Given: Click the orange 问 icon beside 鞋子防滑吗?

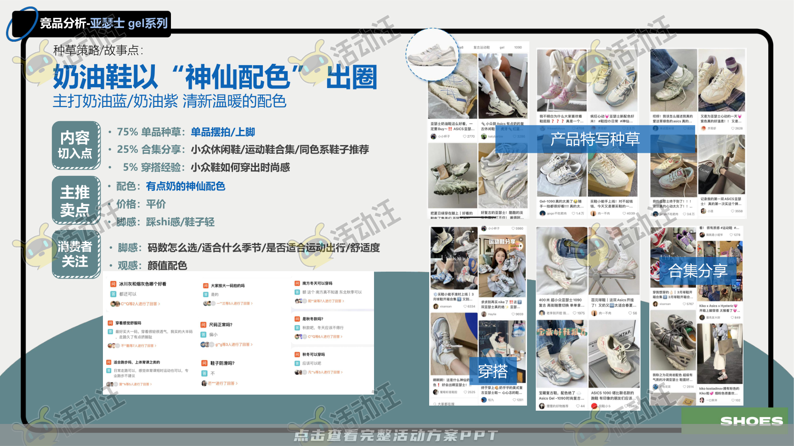Looking at the screenshot, I should pyautogui.click(x=204, y=363).
